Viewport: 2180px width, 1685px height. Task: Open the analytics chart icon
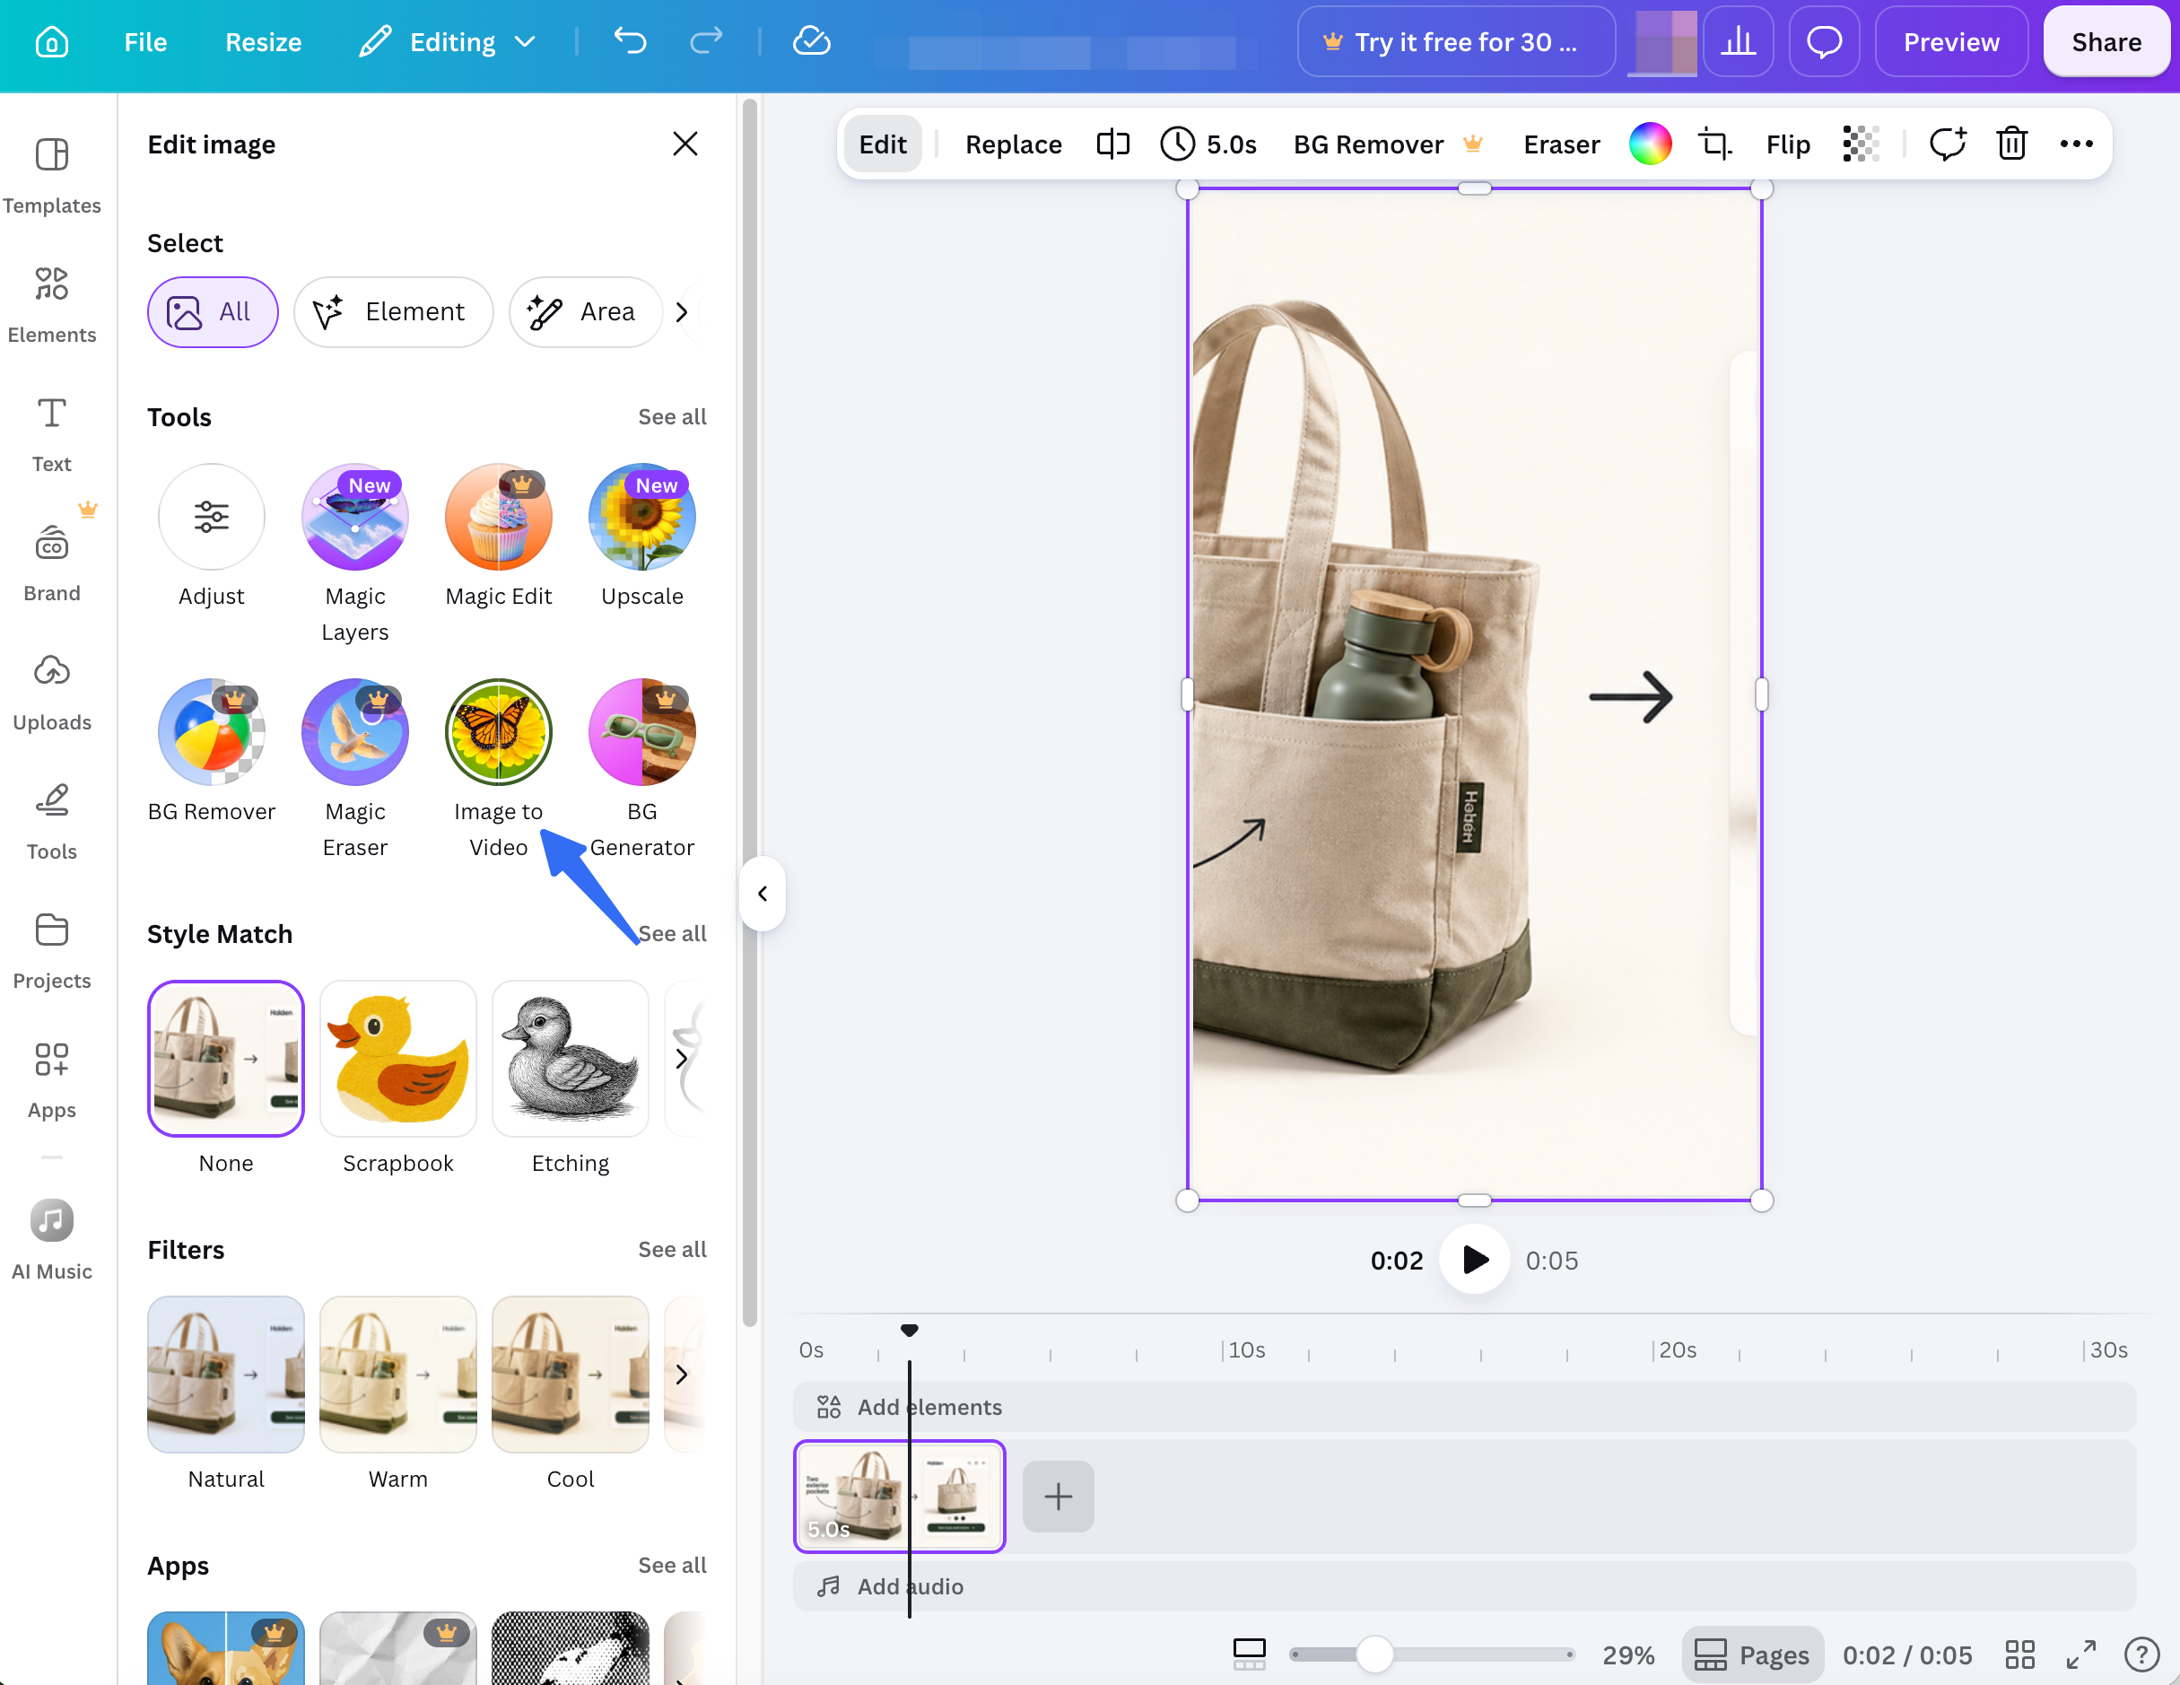[1738, 42]
